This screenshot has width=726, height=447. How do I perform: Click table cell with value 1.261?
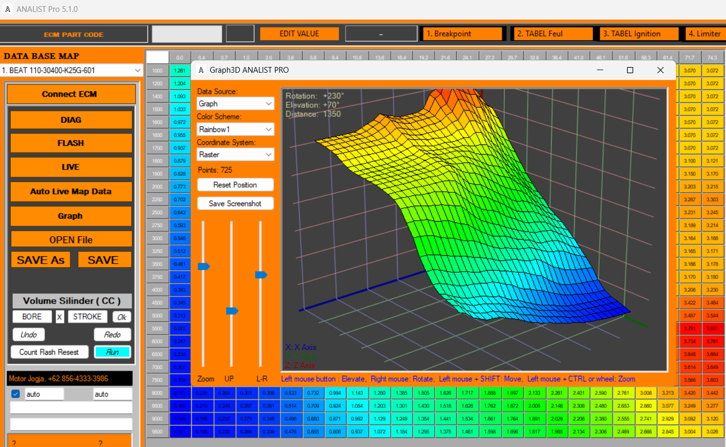coord(180,71)
